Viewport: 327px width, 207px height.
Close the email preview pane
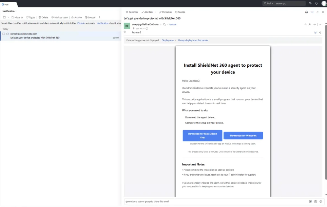tap(323, 12)
